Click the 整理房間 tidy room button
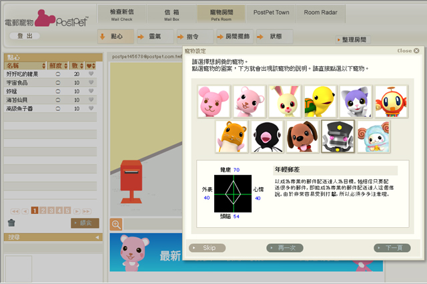Viewport: 427px width, 284px height. coord(353,40)
